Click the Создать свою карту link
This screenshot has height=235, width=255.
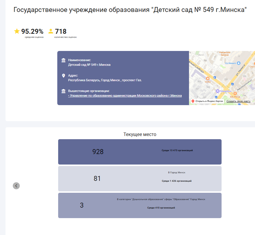238,101
